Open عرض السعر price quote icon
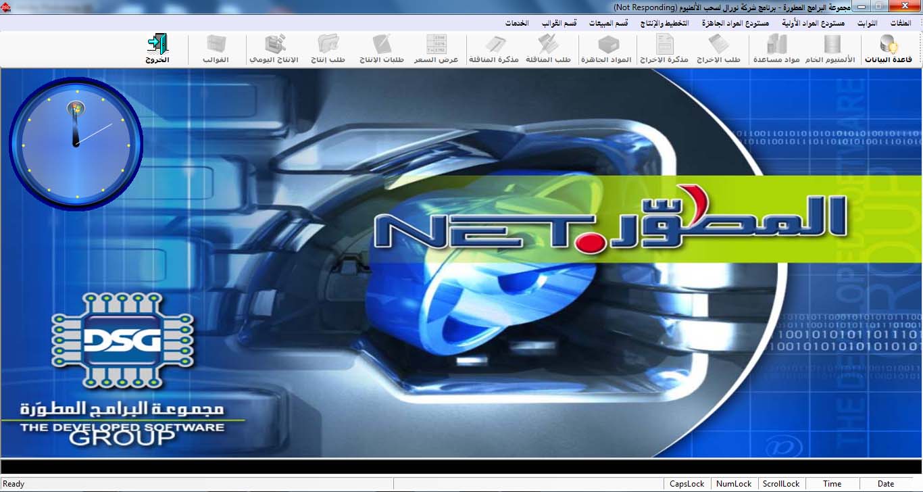 436,49
